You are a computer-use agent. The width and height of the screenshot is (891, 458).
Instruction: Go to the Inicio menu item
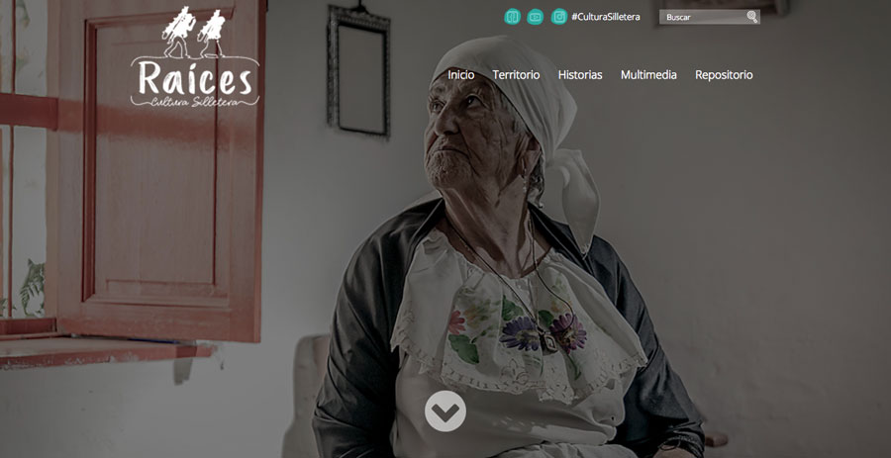(x=460, y=75)
